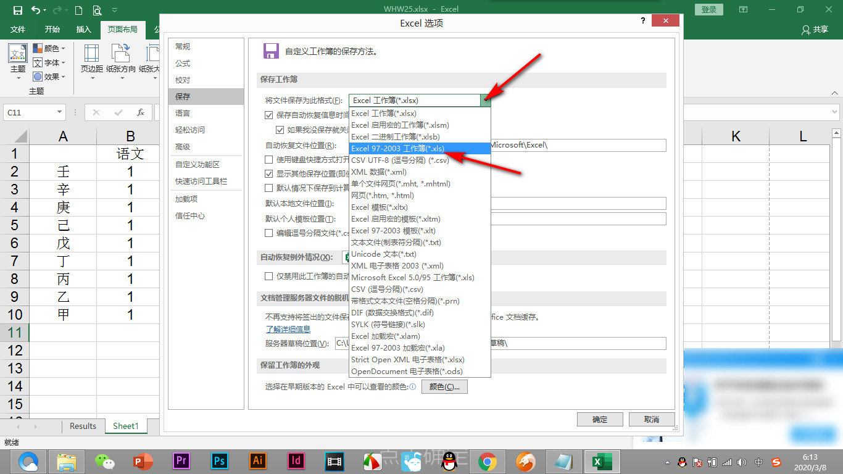
Task: Open Customize Quick Access Toolbar dropdown
Action: [115, 10]
